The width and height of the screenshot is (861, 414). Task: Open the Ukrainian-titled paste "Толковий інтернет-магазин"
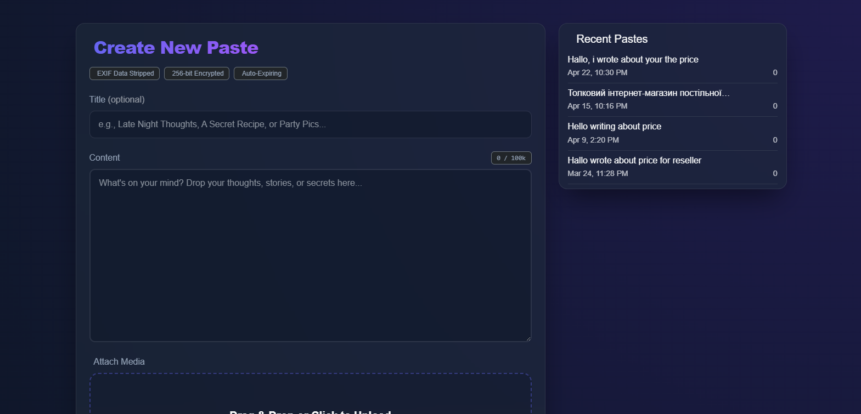pos(649,93)
